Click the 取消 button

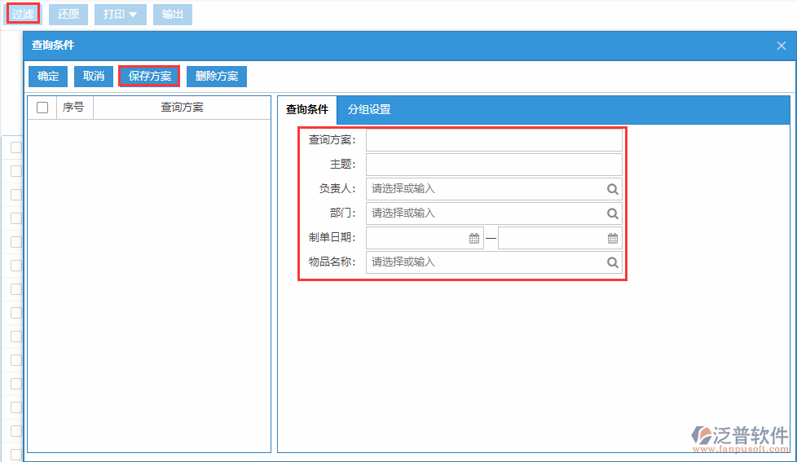tap(94, 77)
